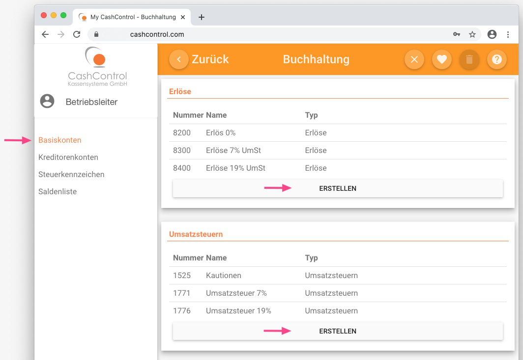Open Kreditorenkonten in the sidebar
The width and height of the screenshot is (523, 360).
tap(68, 157)
